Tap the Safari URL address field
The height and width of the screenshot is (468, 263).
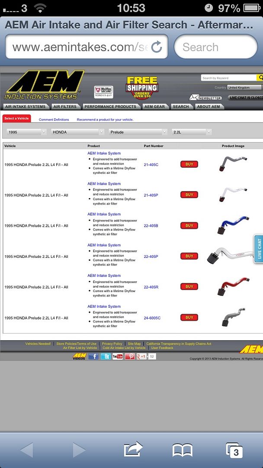click(x=87, y=47)
